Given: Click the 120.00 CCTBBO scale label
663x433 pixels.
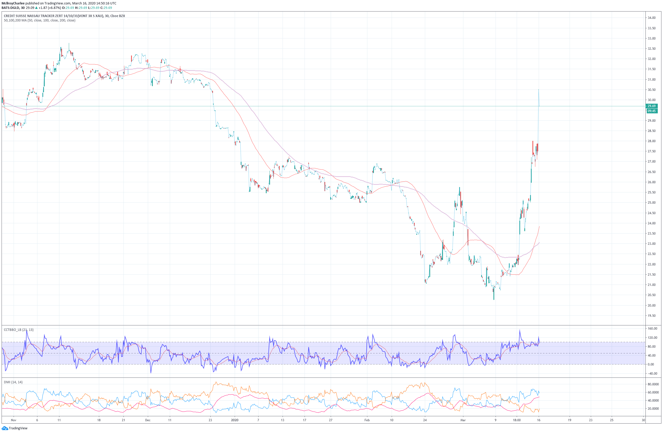Looking at the screenshot, I should 653,338.
